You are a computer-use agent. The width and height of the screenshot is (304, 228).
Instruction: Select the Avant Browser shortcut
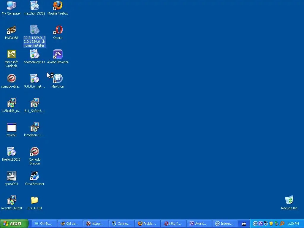click(x=58, y=57)
